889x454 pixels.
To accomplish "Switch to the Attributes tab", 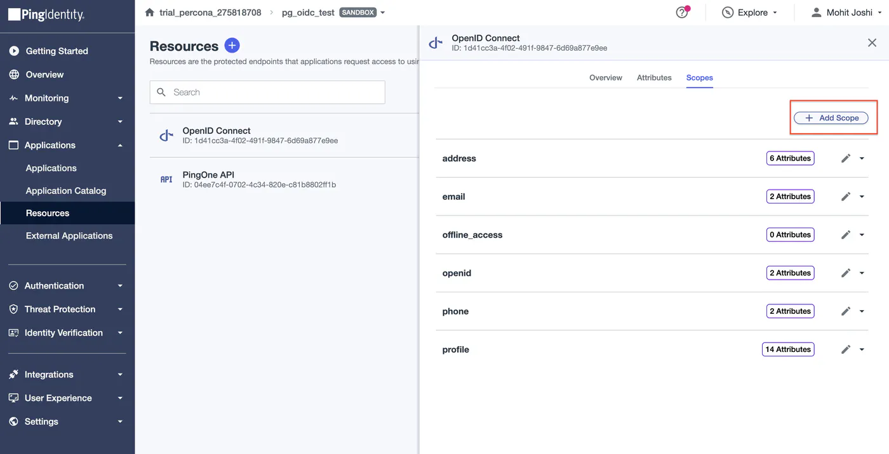I will tap(654, 77).
